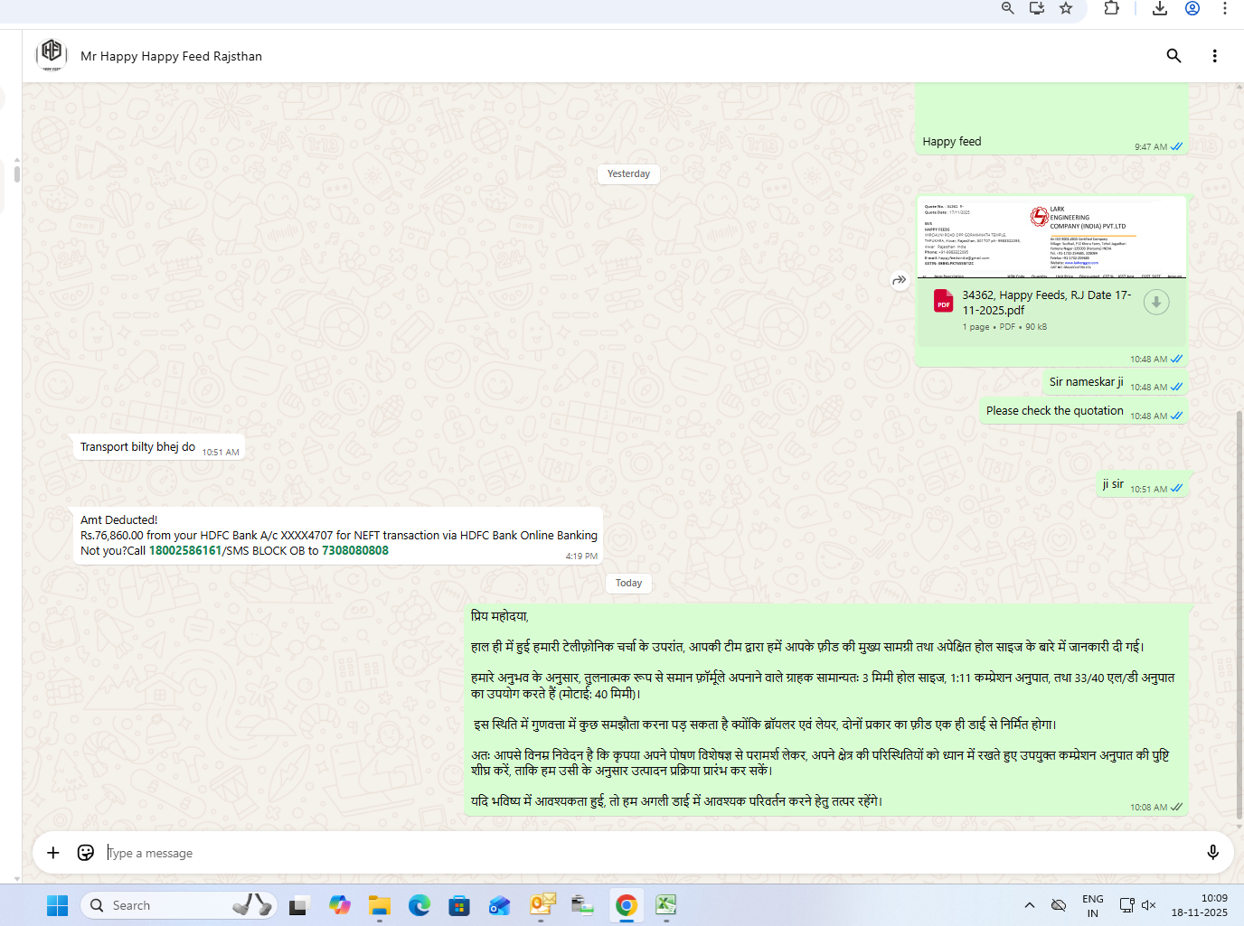The height and width of the screenshot is (926, 1244).
Task: Show hidden system tray icons
Action: (1029, 905)
